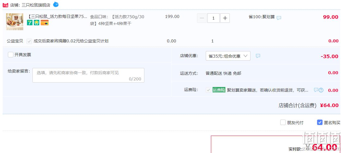This screenshot has height=153, width=343.
Task: Toggle the 公益宝贝 donation checkbox
Action: click(x=29, y=41)
